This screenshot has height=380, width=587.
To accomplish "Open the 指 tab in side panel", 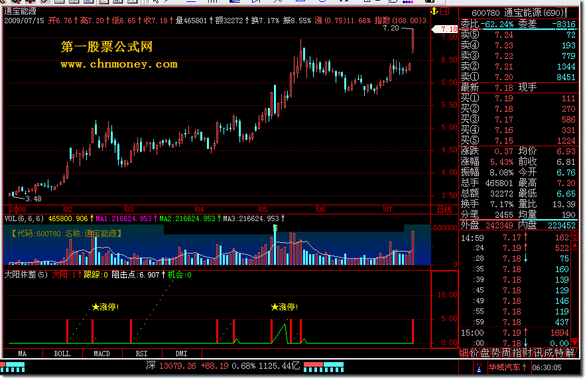I will click(x=517, y=353).
